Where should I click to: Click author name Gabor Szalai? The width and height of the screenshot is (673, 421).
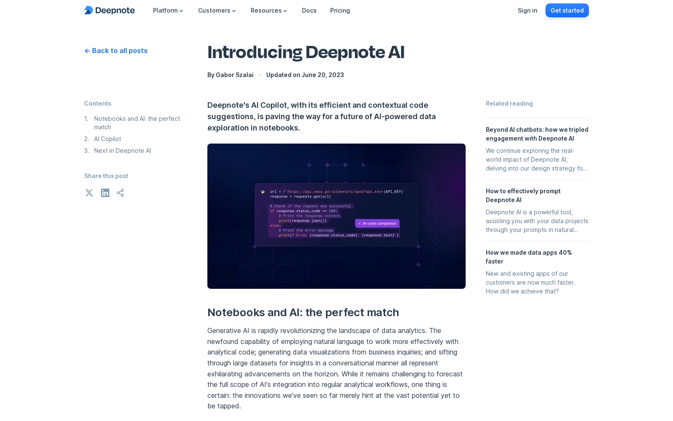(235, 75)
